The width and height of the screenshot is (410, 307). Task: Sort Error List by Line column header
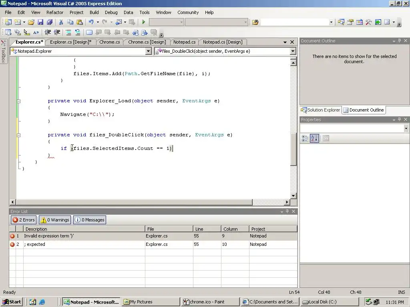[x=207, y=229]
